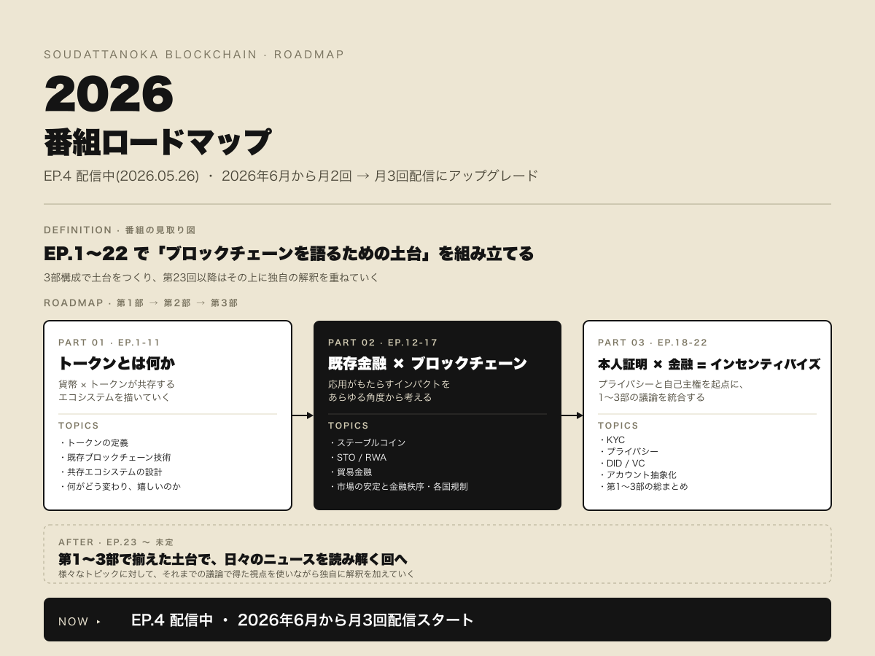Click the small play triangle beside NOW
The width and height of the screenshot is (875, 656).
99,622
